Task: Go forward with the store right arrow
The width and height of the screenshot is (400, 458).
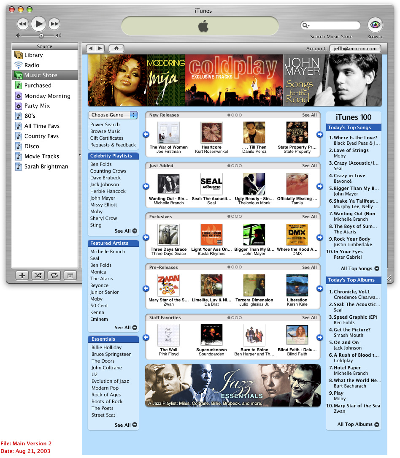Action: 100,49
